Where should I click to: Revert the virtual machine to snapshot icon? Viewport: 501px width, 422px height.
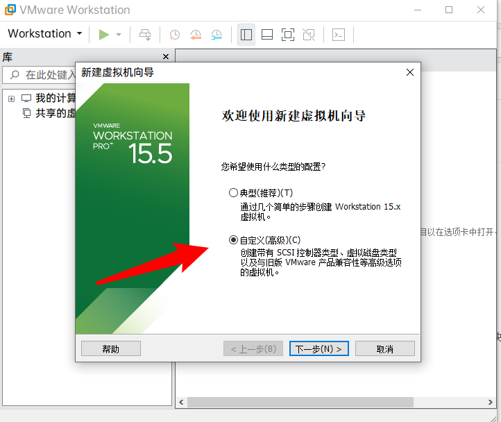pos(196,35)
